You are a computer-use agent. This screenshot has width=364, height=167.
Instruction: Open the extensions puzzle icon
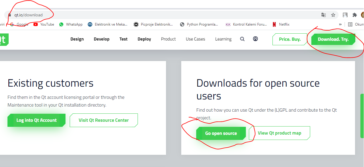click(355, 15)
